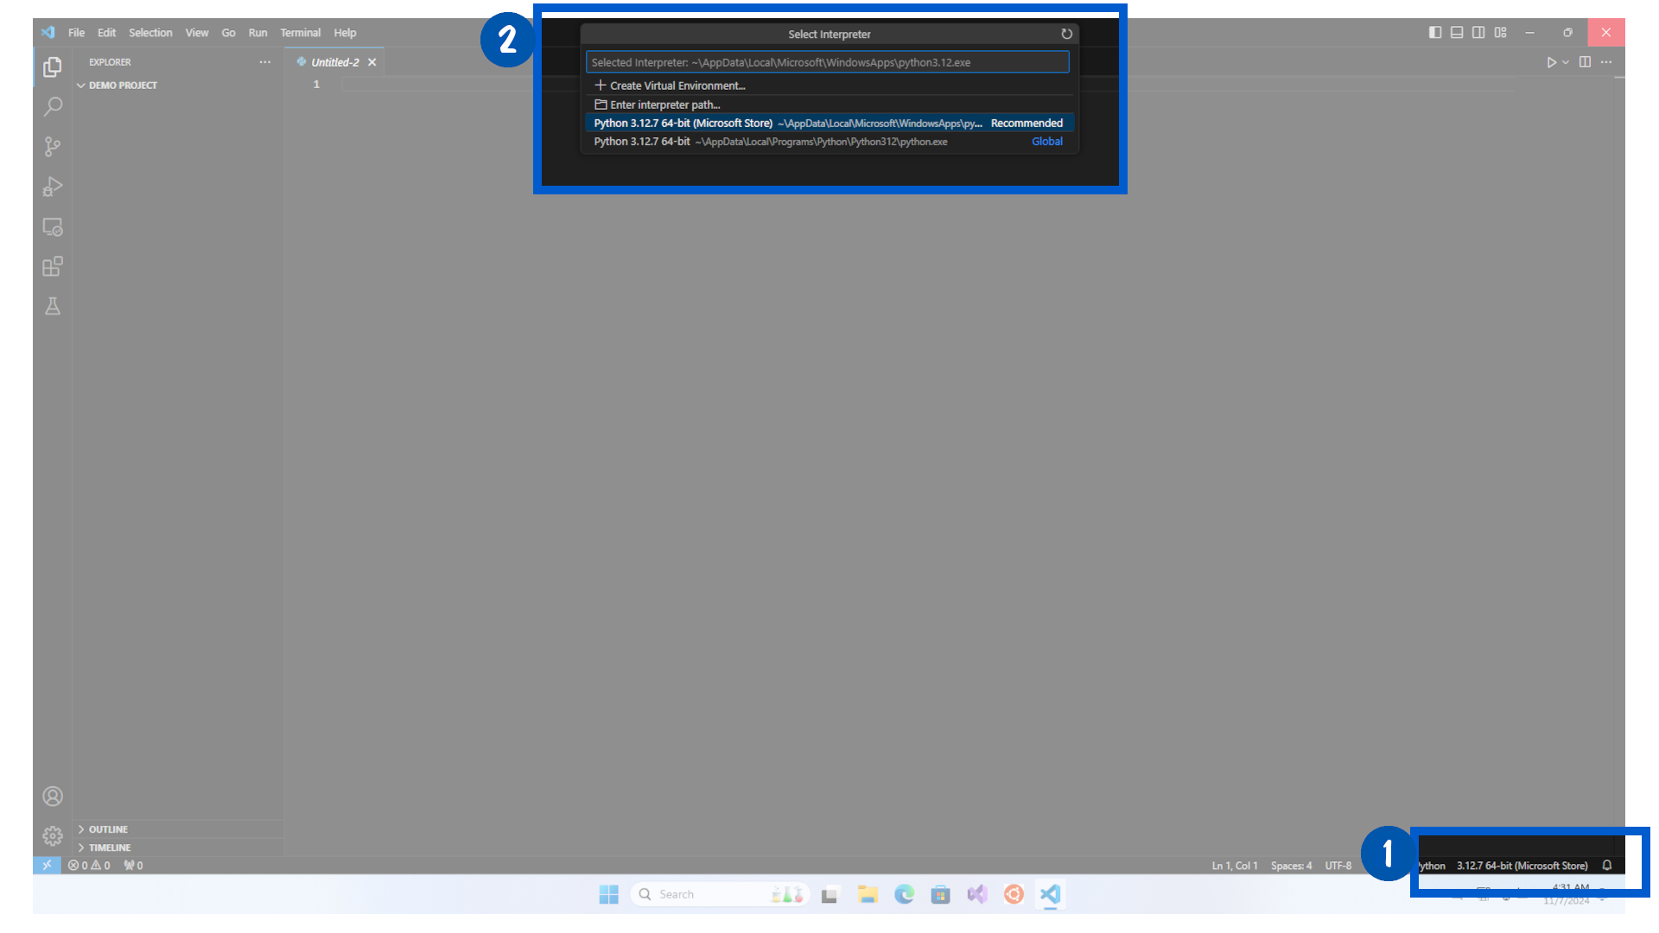Run the Python file using the play button
This screenshot has height=933, width=1659.
(x=1552, y=61)
